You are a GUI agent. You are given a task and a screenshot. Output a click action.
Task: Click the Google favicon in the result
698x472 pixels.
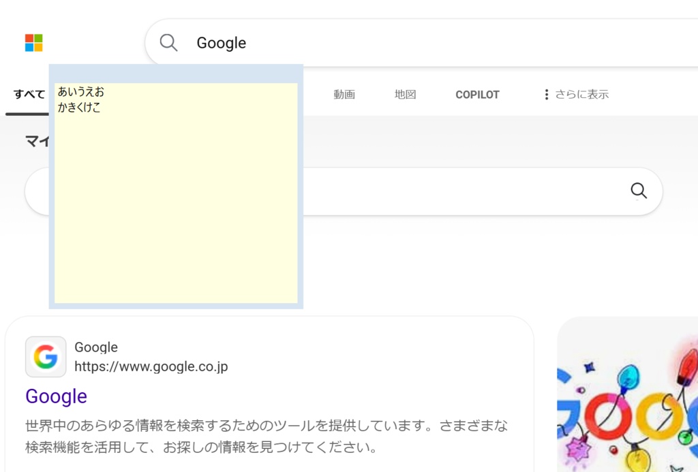[46, 357]
